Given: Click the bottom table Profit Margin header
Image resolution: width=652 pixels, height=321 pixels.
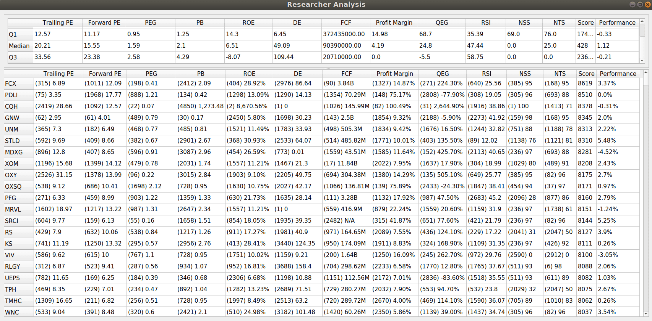Looking at the screenshot, I should [395, 74].
